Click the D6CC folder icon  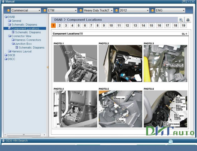[6, 59]
